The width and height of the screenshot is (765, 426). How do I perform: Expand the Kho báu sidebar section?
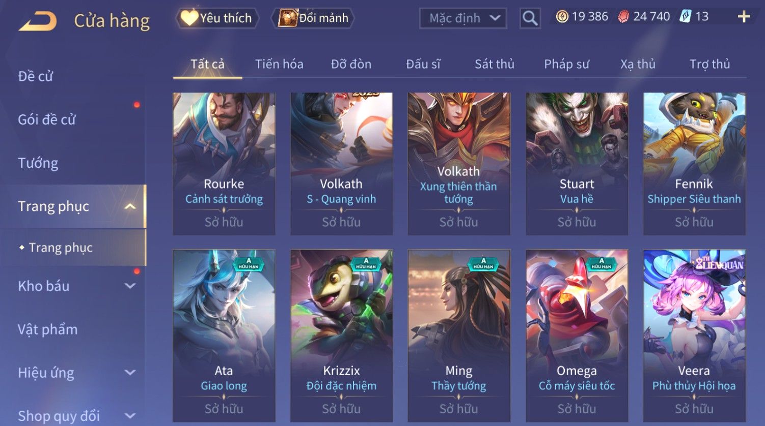click(x=130, y=286)
